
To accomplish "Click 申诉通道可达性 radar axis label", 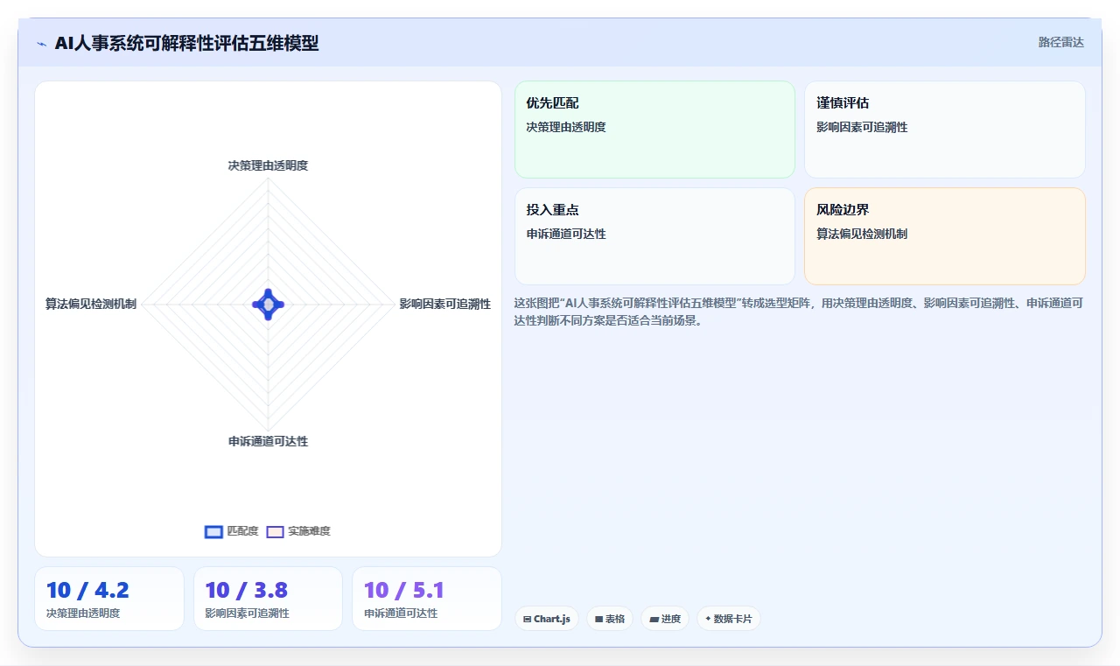I will [x=268, y=441].
